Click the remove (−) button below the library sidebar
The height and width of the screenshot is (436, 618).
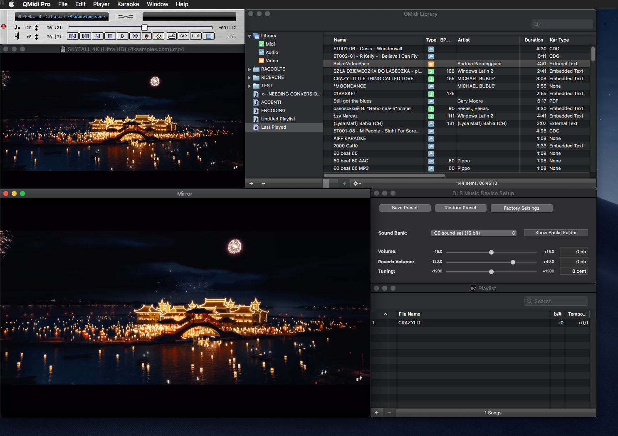[x=263, y=184]
